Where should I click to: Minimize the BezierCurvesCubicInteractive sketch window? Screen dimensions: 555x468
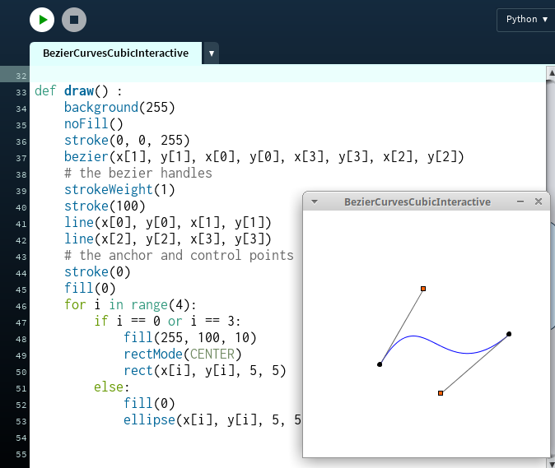pyautogui.click(x=520, y=202)
